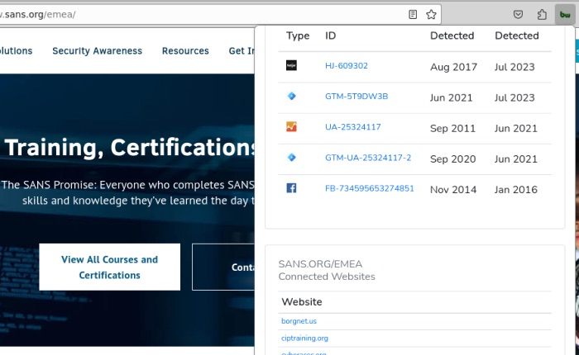Select the Jan 2016 date cell
The image size is (579, 355).
pyautogui.click(x=516, y=190)
